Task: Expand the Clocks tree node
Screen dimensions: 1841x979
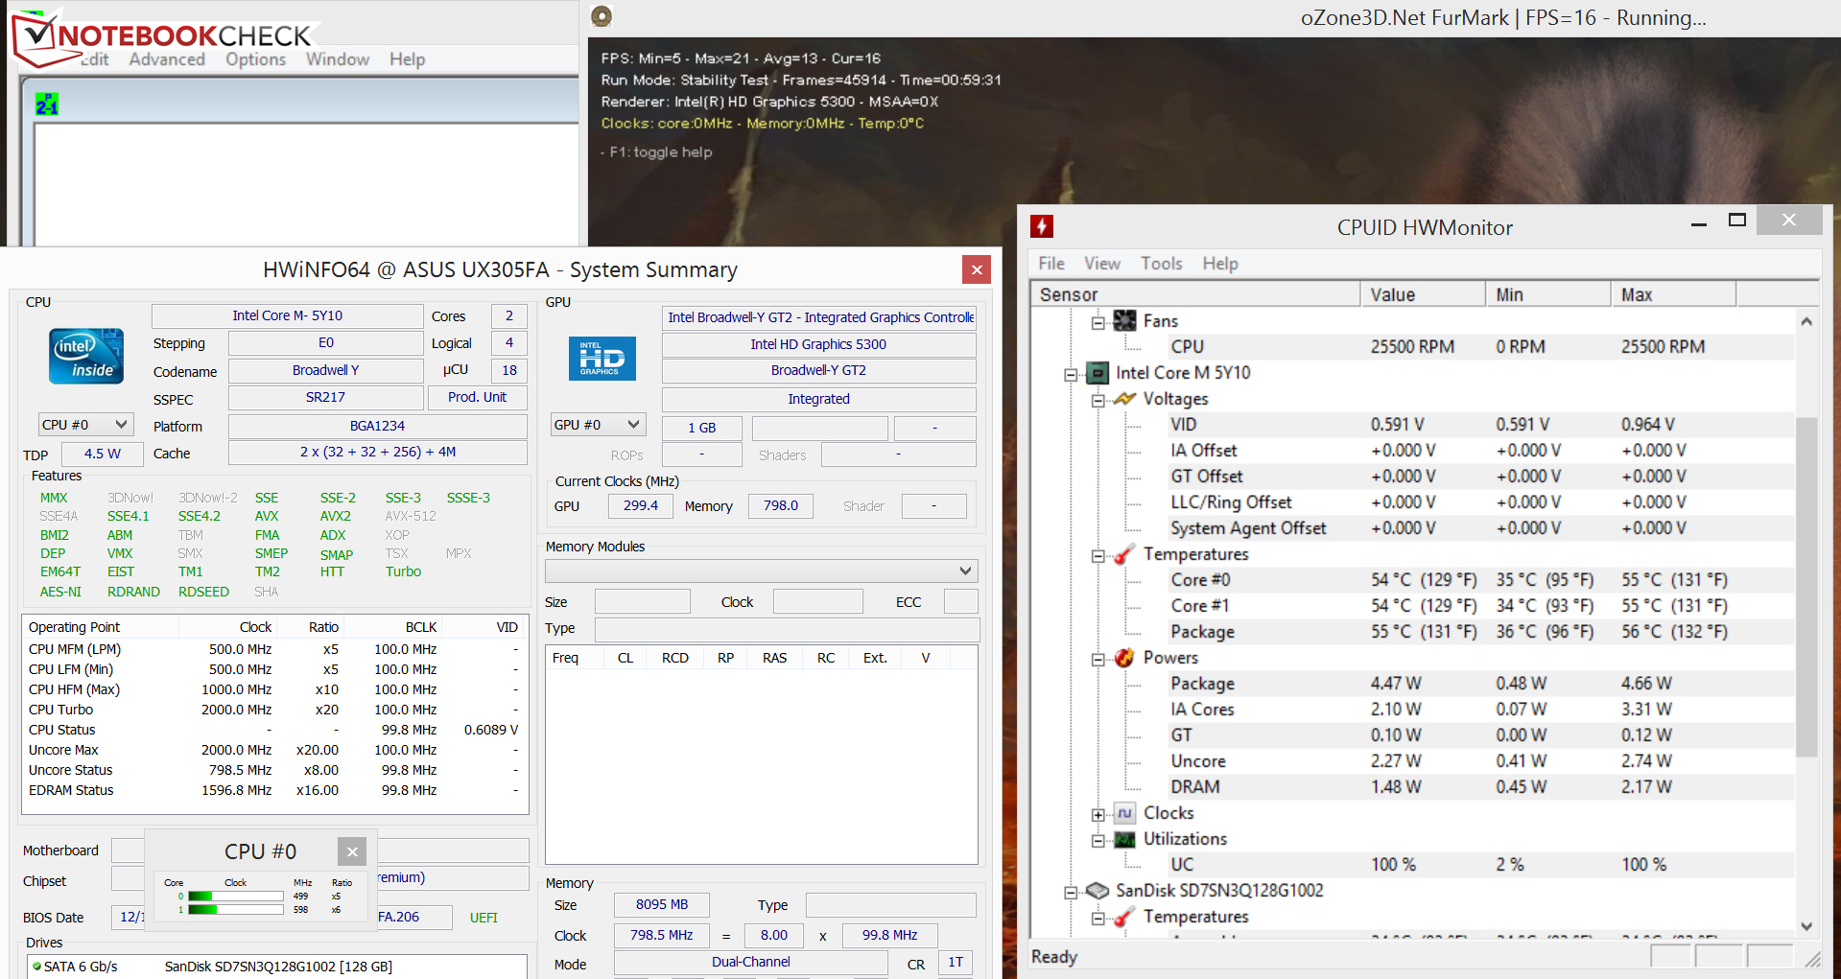Action: pos(1098,814)
